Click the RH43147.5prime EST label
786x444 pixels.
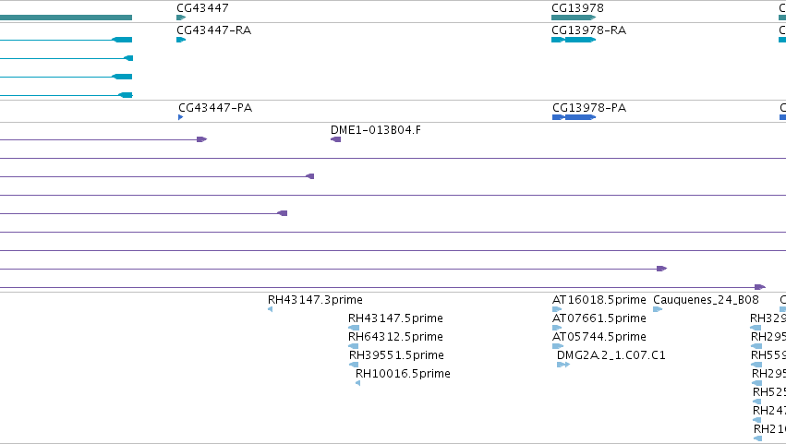(395, 318)
